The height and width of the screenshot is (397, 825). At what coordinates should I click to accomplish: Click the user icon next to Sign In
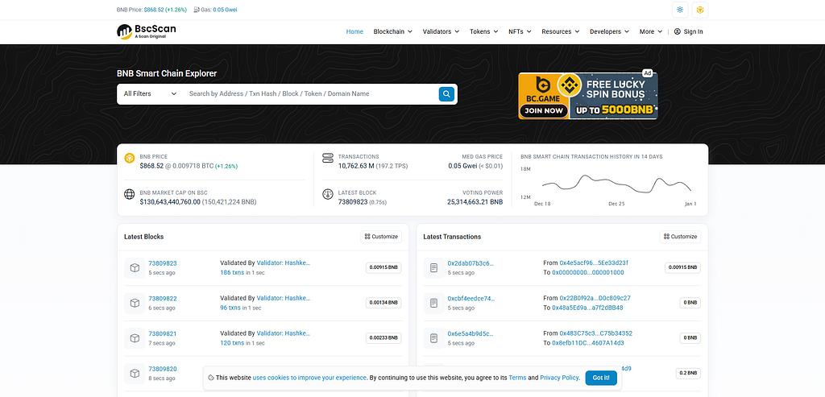[x=677, y=31]
